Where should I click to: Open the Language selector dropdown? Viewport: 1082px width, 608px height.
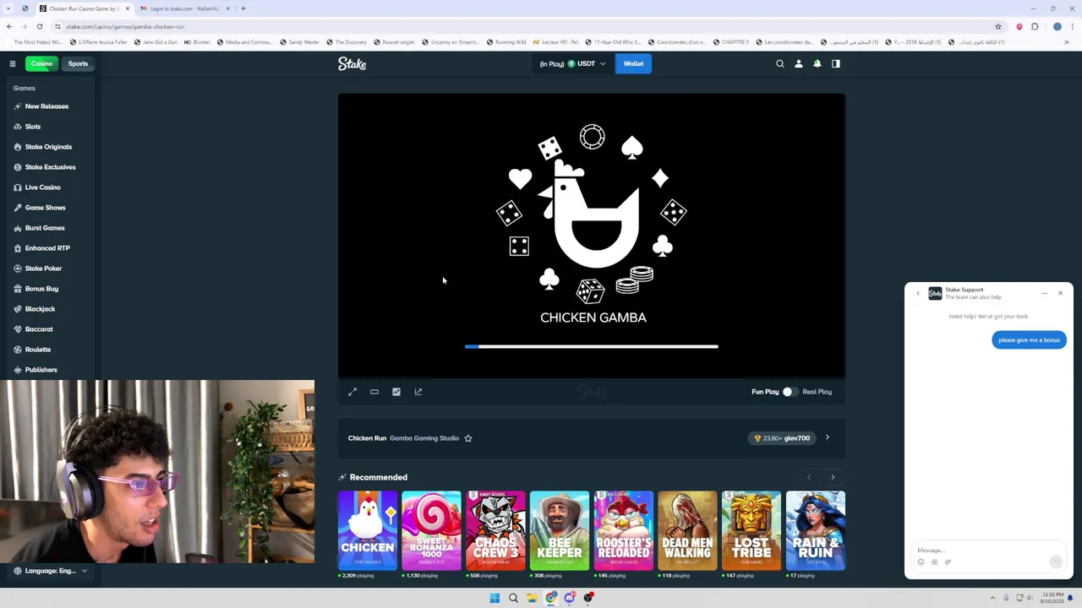click(52, 571)
